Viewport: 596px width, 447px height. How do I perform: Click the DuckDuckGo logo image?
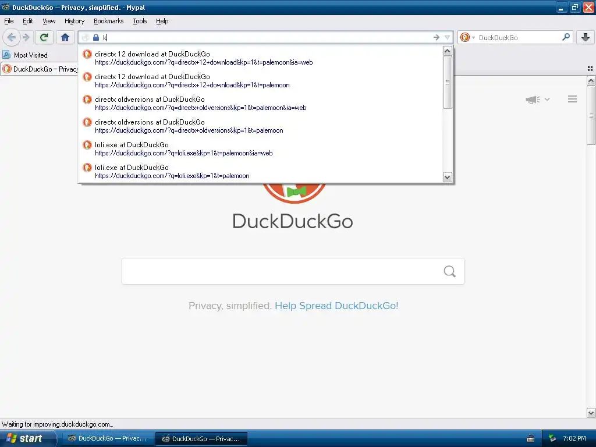click(x=294, y=193)
